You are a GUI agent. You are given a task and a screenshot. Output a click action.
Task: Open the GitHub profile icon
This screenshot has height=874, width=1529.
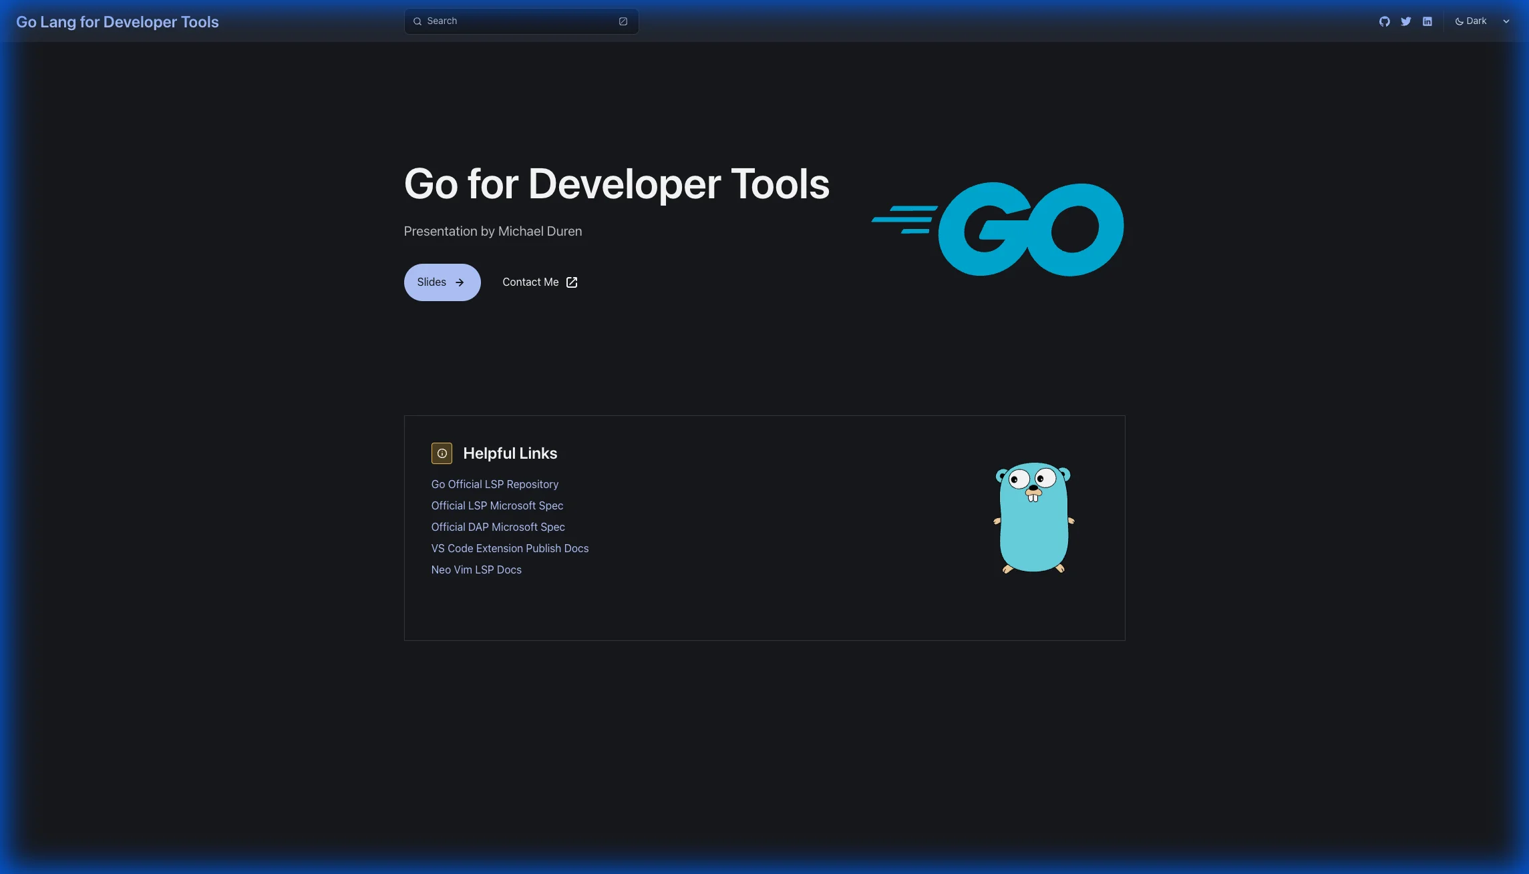(x=1384, y=21)
